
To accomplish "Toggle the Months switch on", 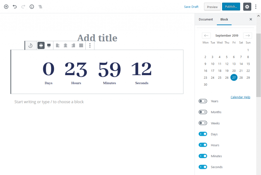I will (x=203, y=112).
